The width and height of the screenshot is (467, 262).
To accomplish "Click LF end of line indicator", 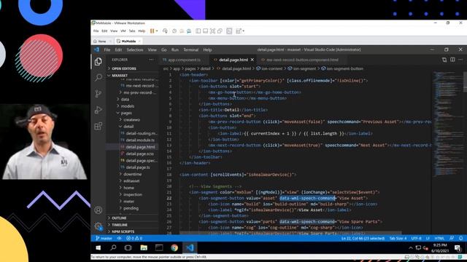I will [x=428, y=238].
